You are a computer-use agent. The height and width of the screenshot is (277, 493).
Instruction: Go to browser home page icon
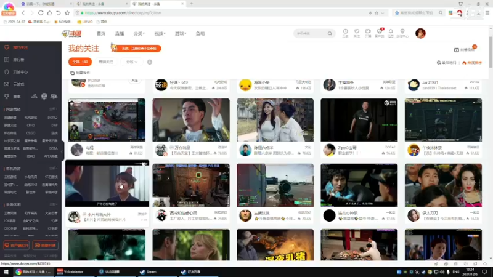[x=49, y=13]
